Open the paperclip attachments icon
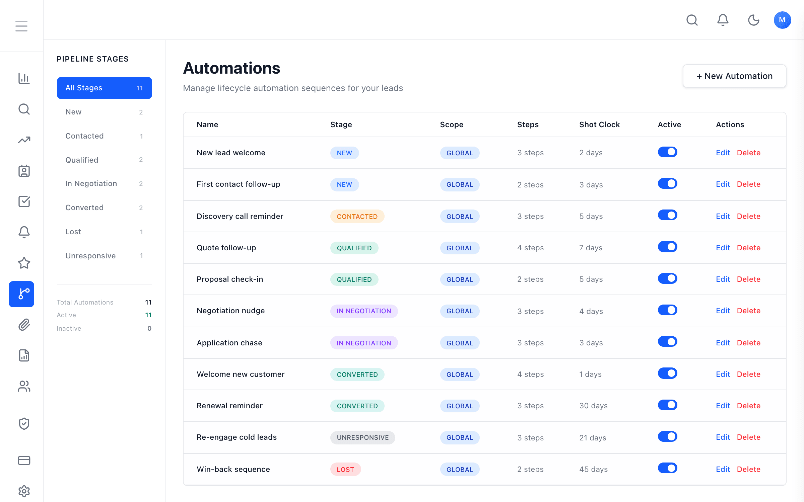The image size is (804, 502). 24,325
